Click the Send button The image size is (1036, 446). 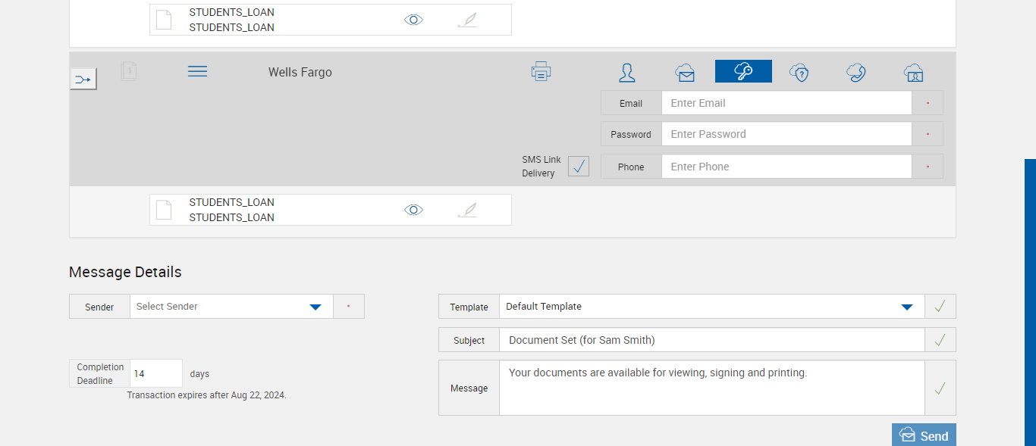click(924, 435)
